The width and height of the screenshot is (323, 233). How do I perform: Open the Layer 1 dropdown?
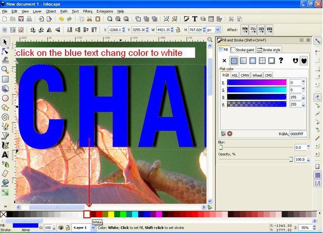(x=93, y=227)
